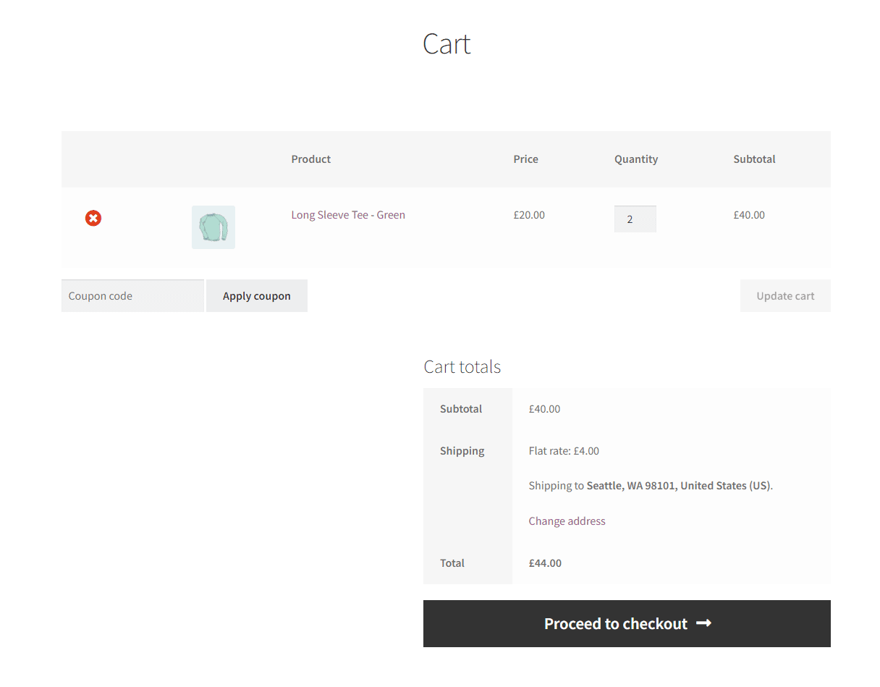Open the green long sleeve tee thumbnail
The image size is (880, 687).
(x=213, y=227)
